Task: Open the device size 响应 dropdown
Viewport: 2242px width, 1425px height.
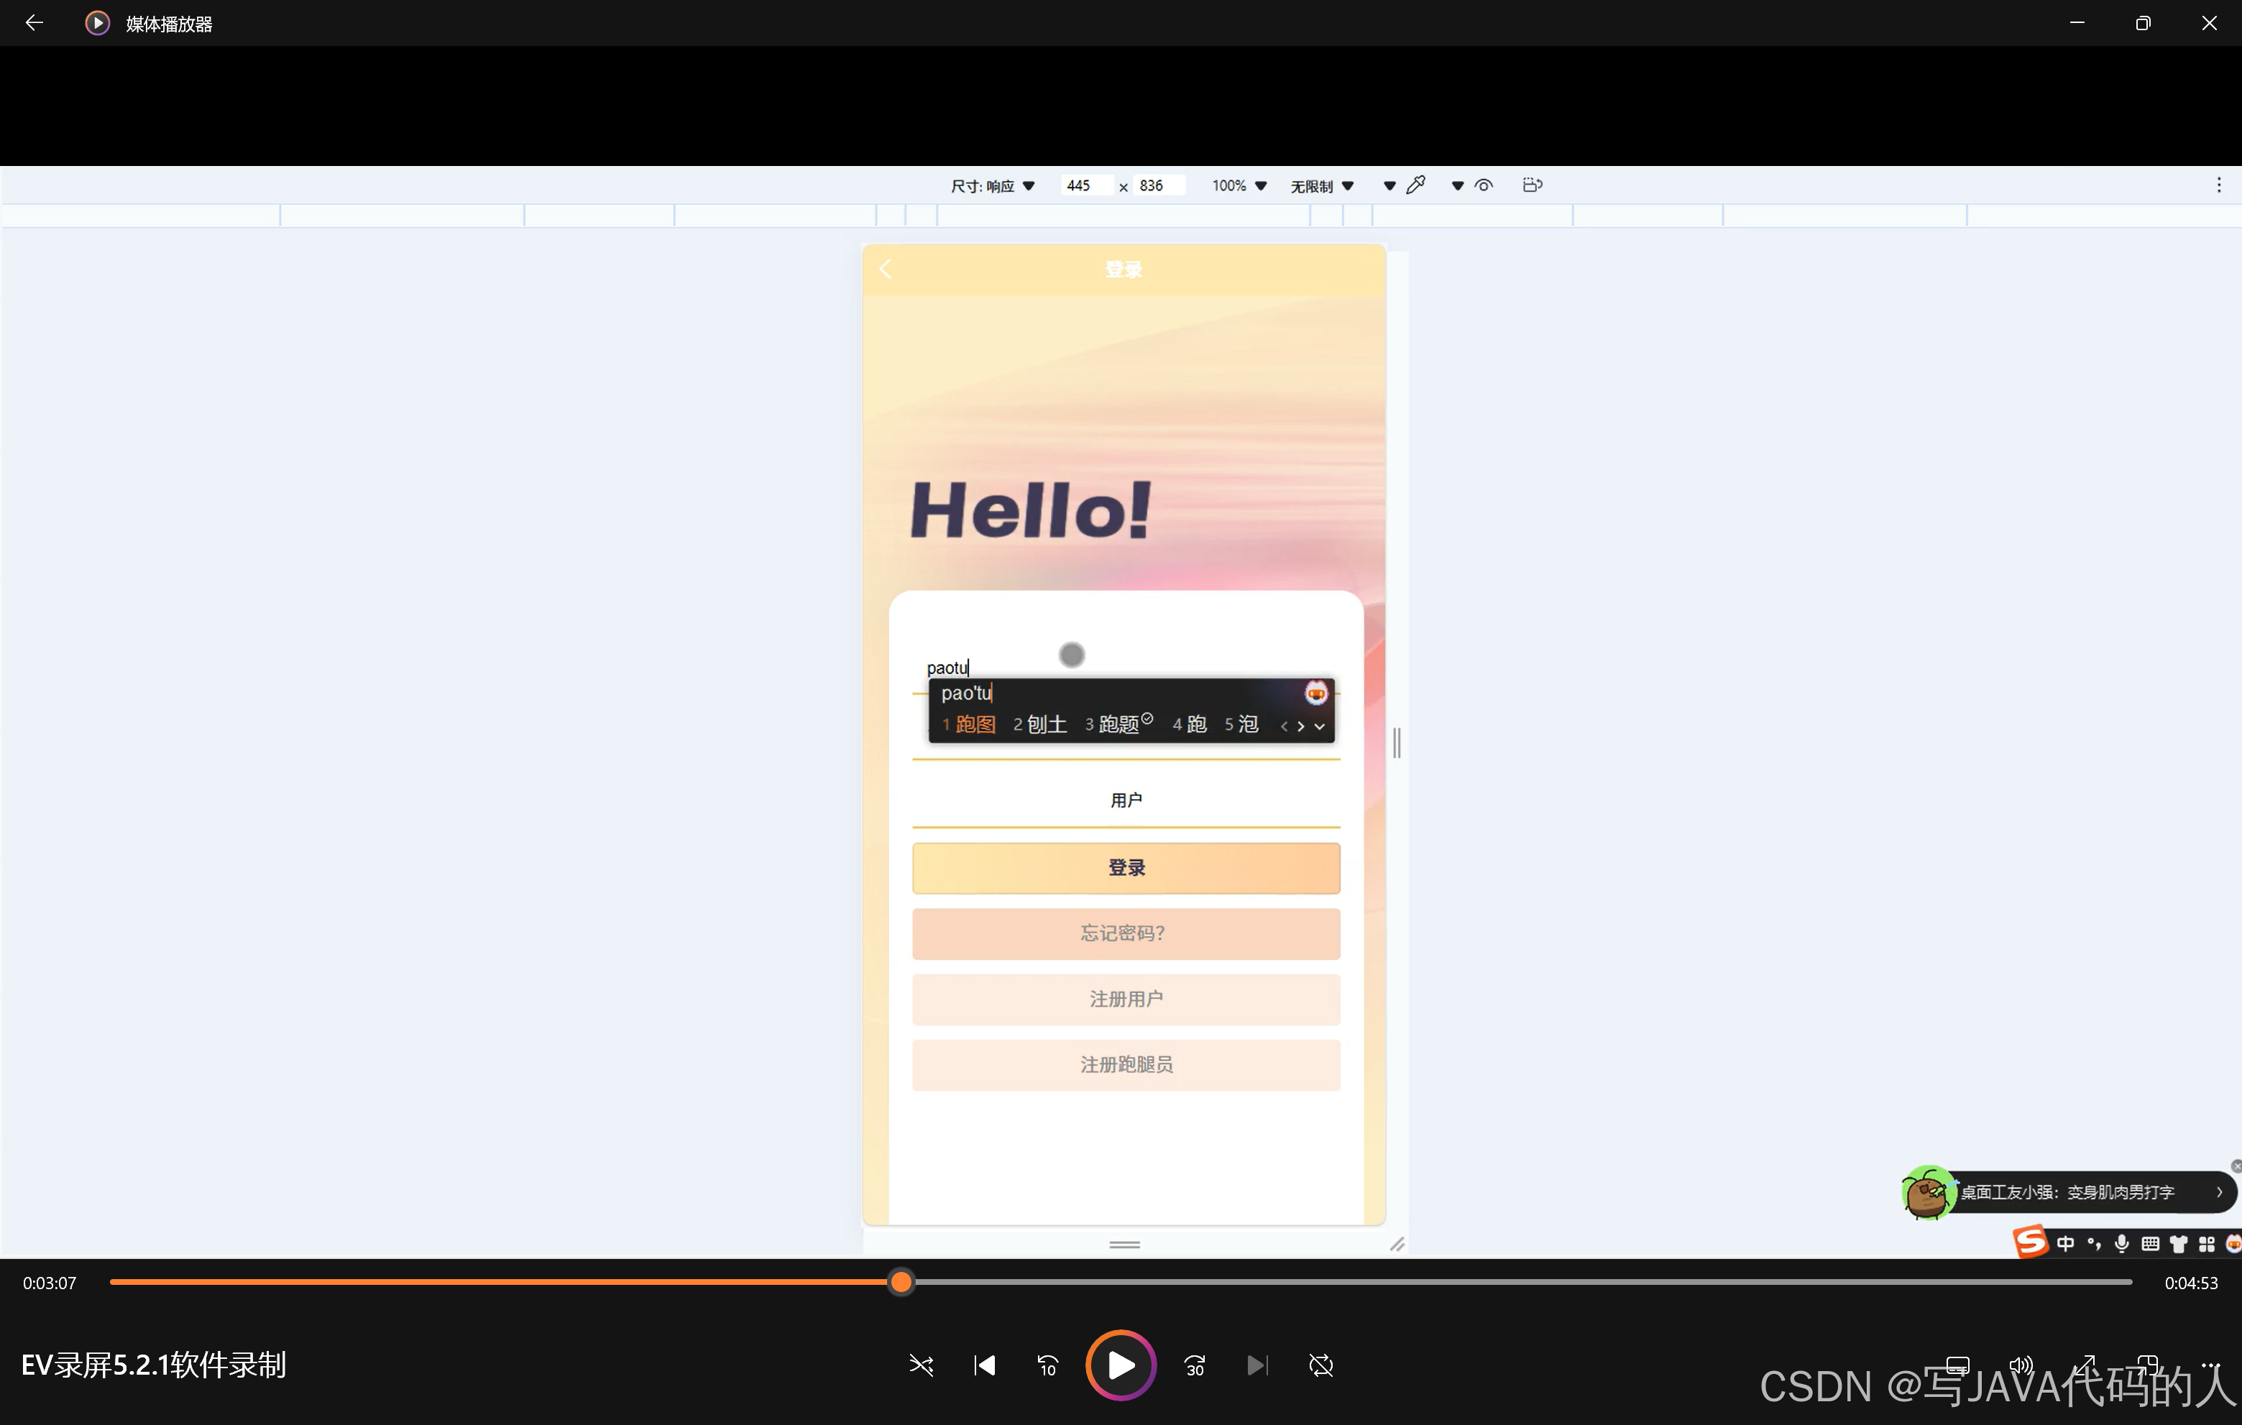Action: (x=993, y=186)
